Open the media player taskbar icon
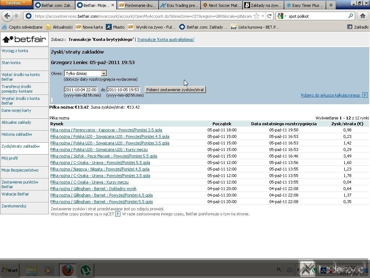The height and width of the screenshot is (278, 370). pyautogui.click(x=49, y=270)
